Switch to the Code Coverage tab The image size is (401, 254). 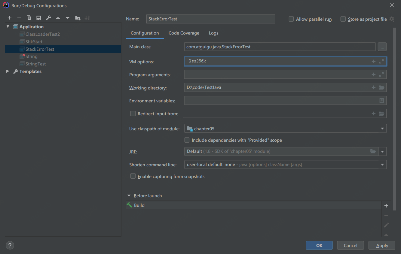(184, 33)
